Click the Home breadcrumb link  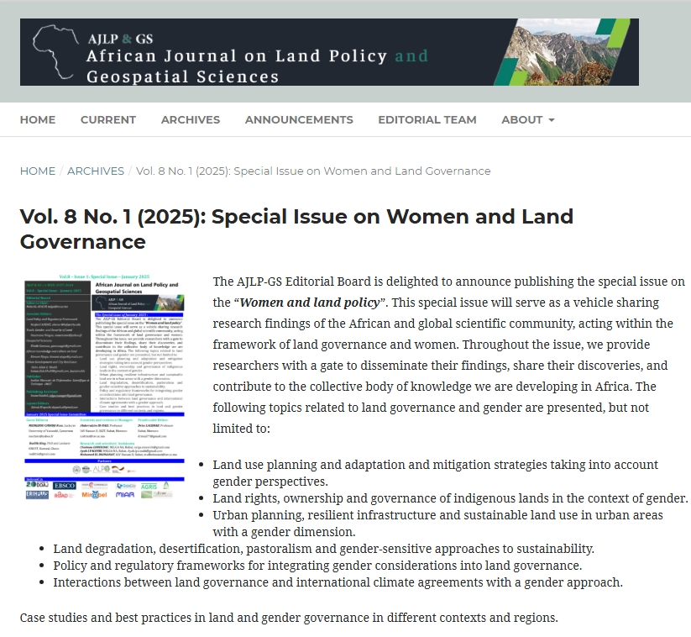(x=38, y=171)
